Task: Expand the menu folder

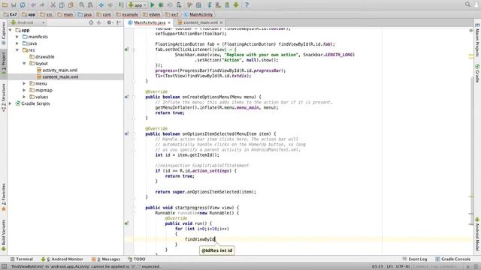Action: [x=24, y=83]
